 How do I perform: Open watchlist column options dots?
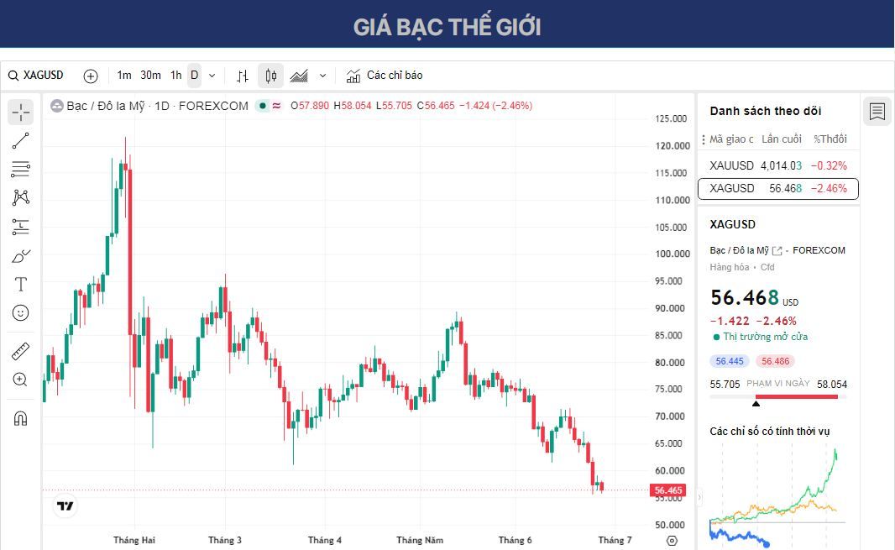[704, 139]
